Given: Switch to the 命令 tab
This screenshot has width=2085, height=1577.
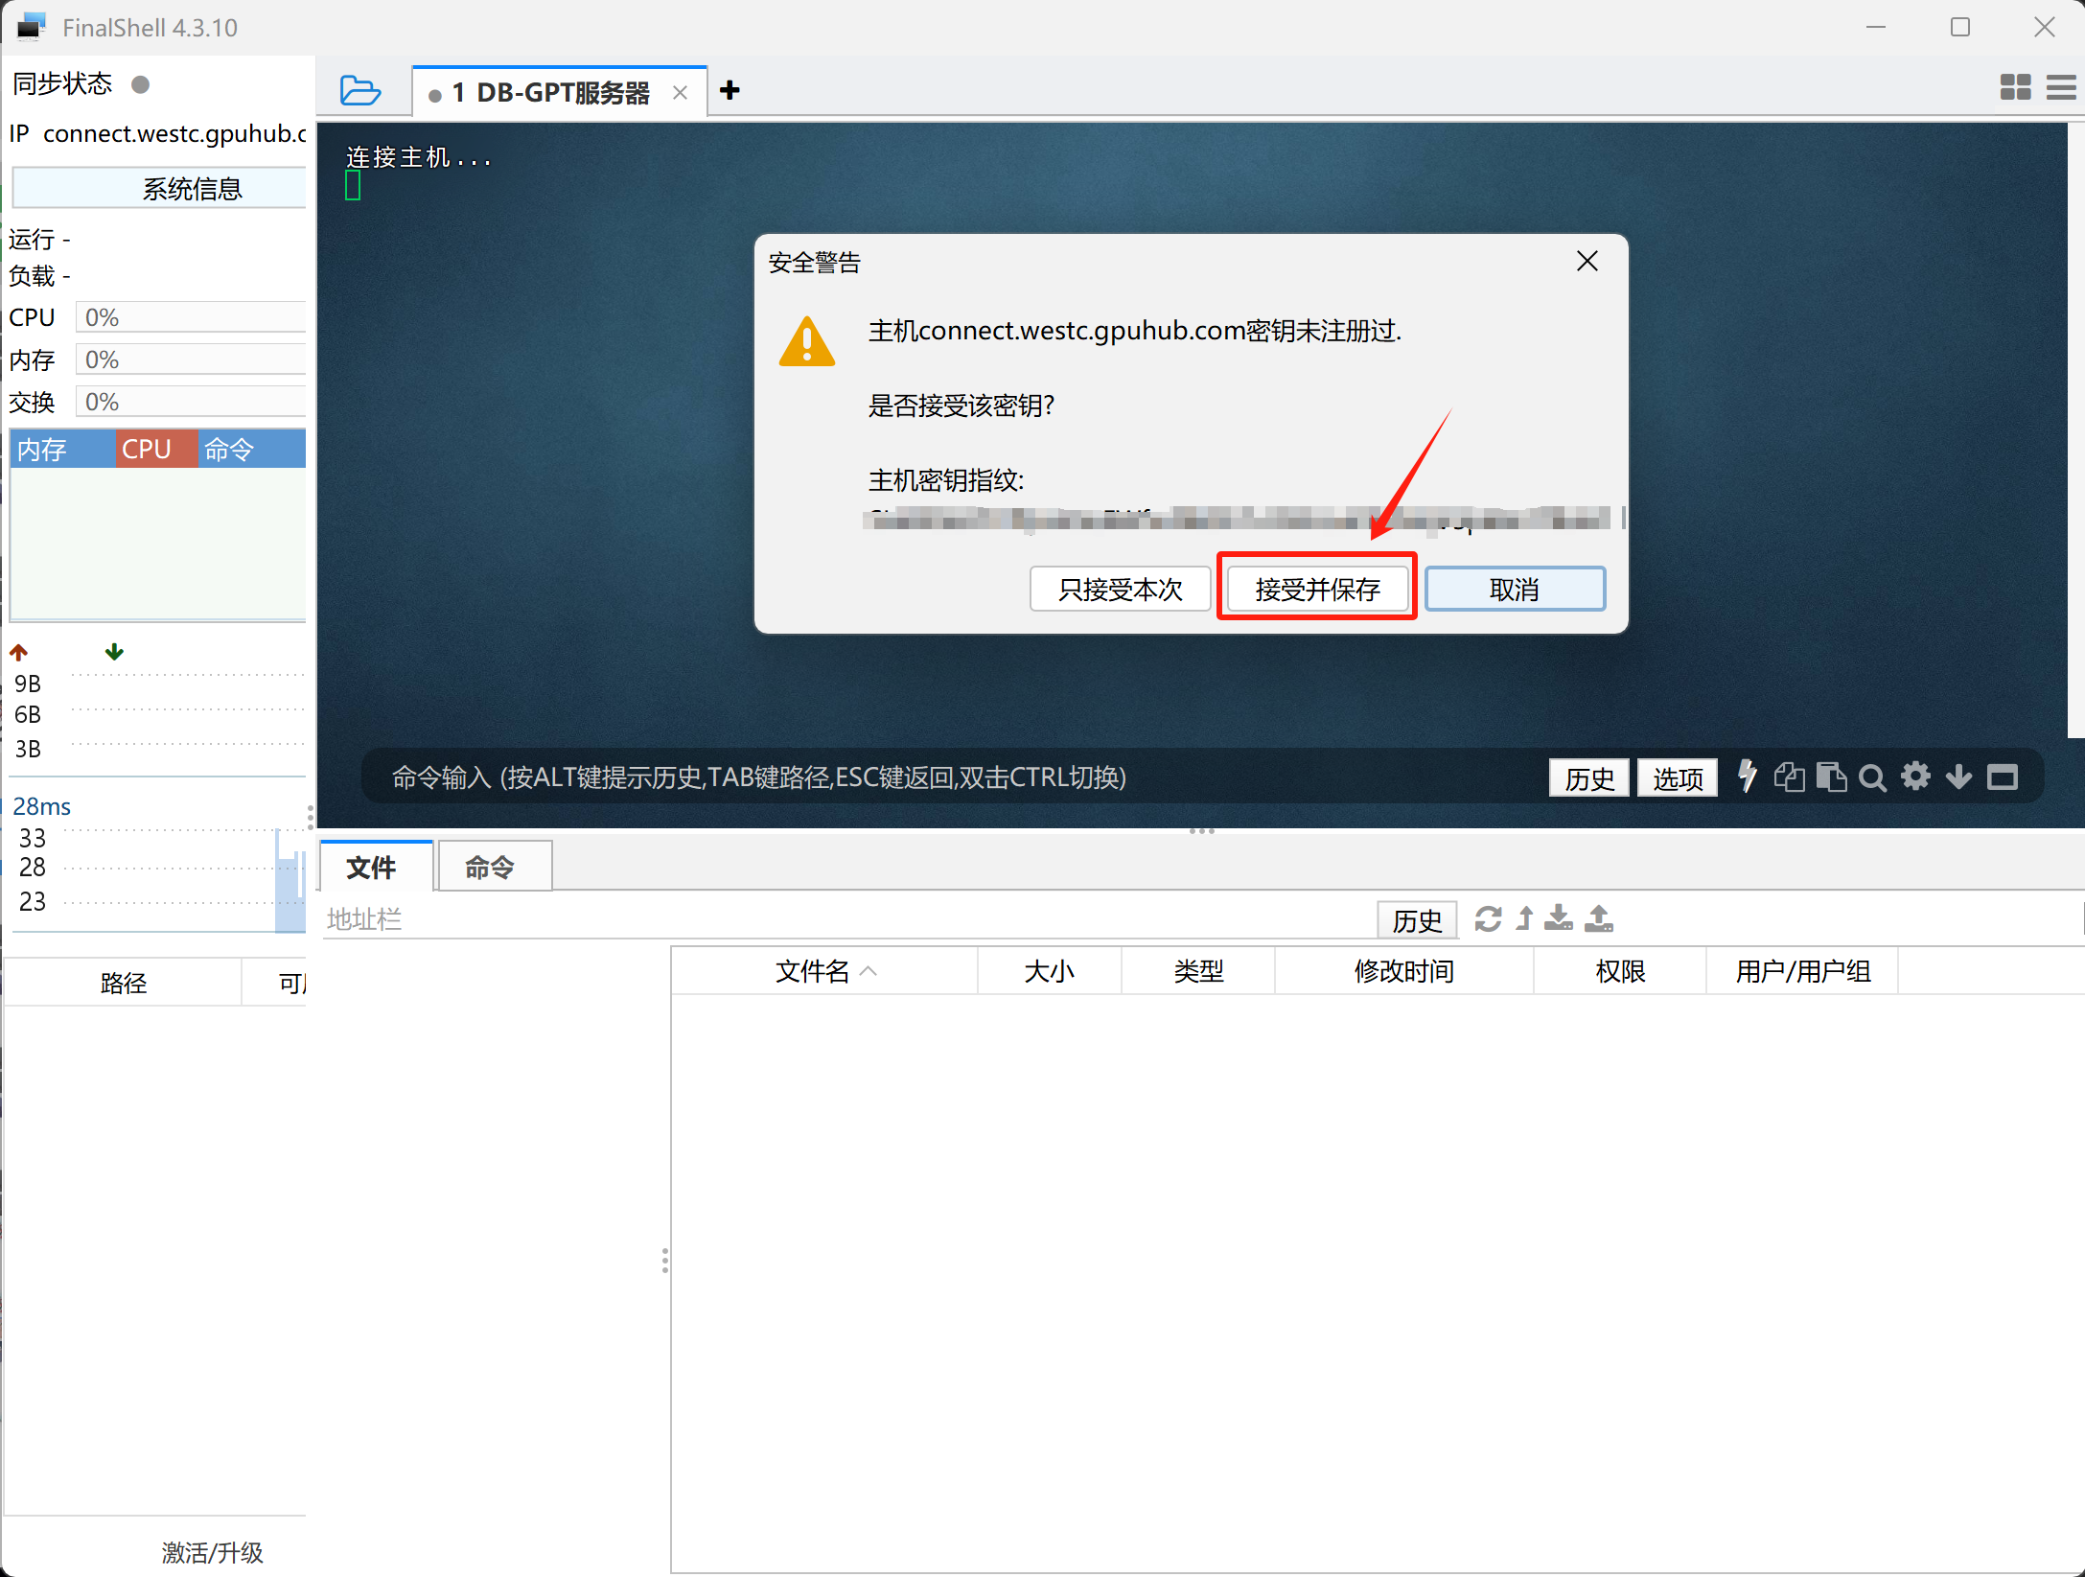Looking at the screenshot, I should pyautogui.click(x=492, y=866).
